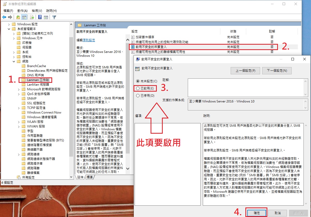Screen dimensions: 311x217
Task: Click tree pane scrollbar down arrow
Action: click(71, 177)
